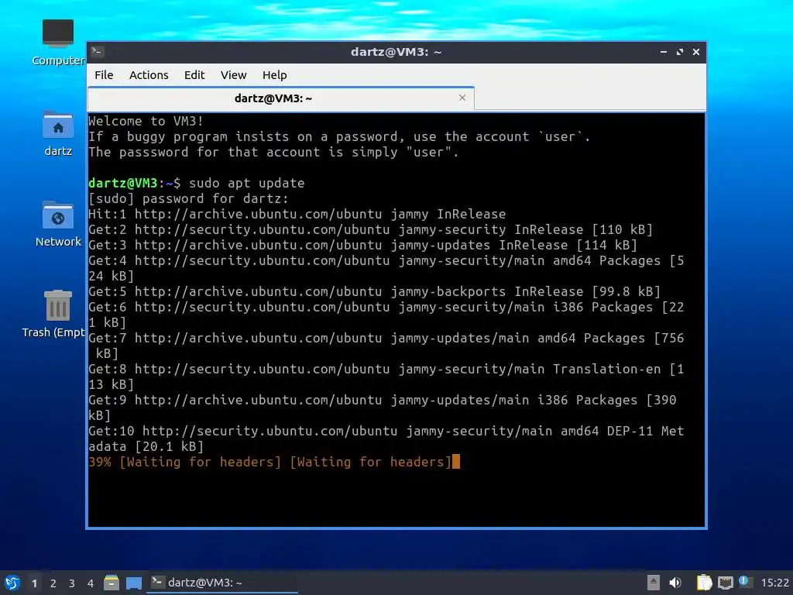This screenshot has width=793, height=595.
Task: Click the terminal window title bar text
Action: point(396,52)
